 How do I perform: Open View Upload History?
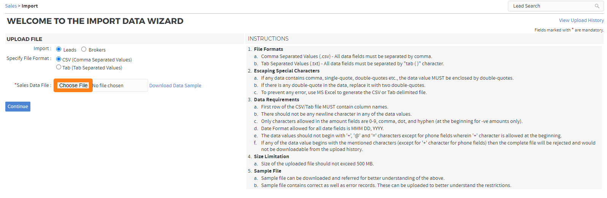pyautogui.click(x=581, y=20)
